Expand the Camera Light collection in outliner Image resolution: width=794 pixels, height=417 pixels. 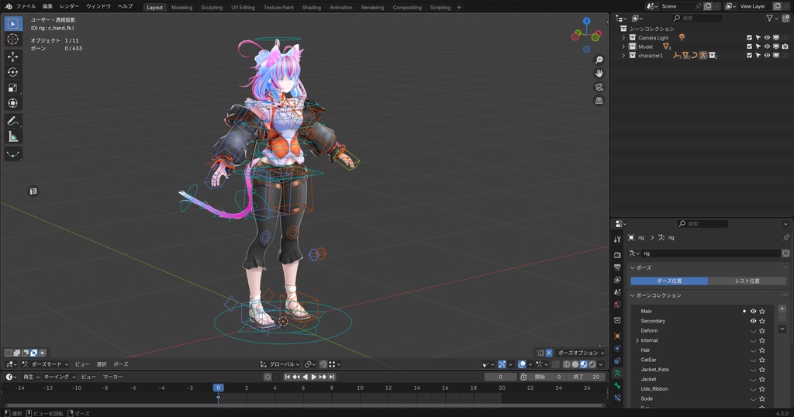coord(623,37)
